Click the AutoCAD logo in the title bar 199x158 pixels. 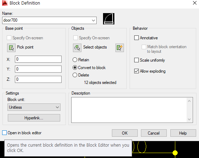[x=5, y=3]
